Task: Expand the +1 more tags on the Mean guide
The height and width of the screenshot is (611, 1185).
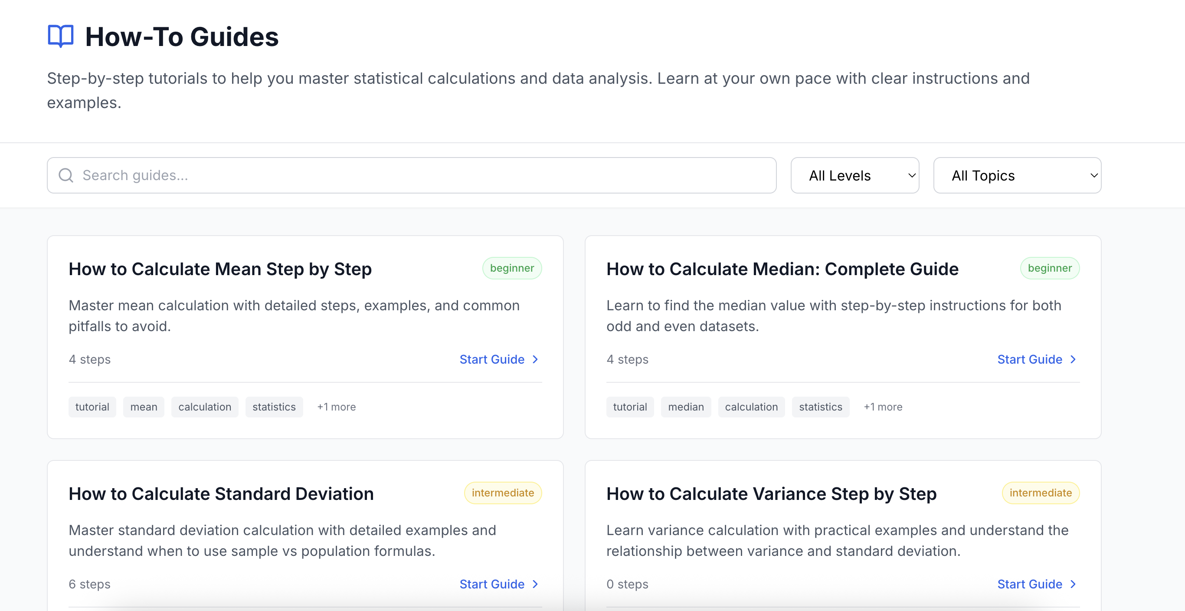Action: pyautogui.click(x=336, y=407)
